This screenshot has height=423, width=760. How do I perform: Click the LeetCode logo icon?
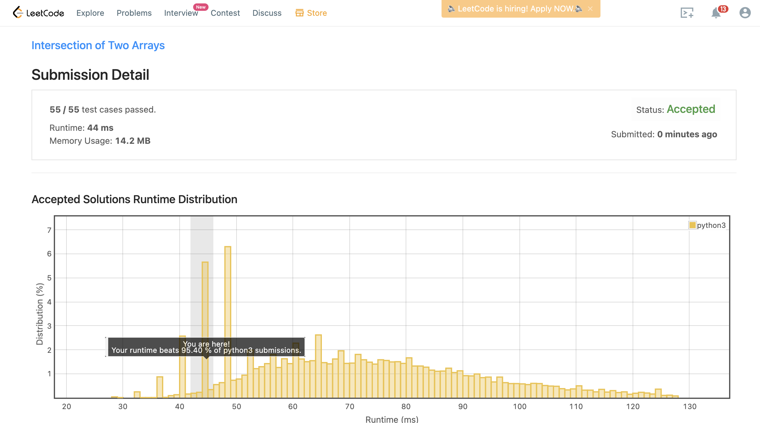point(18,12)
